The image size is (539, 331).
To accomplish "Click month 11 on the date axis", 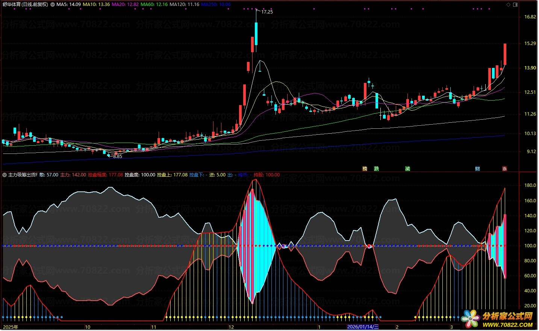I will click(153, 327).
